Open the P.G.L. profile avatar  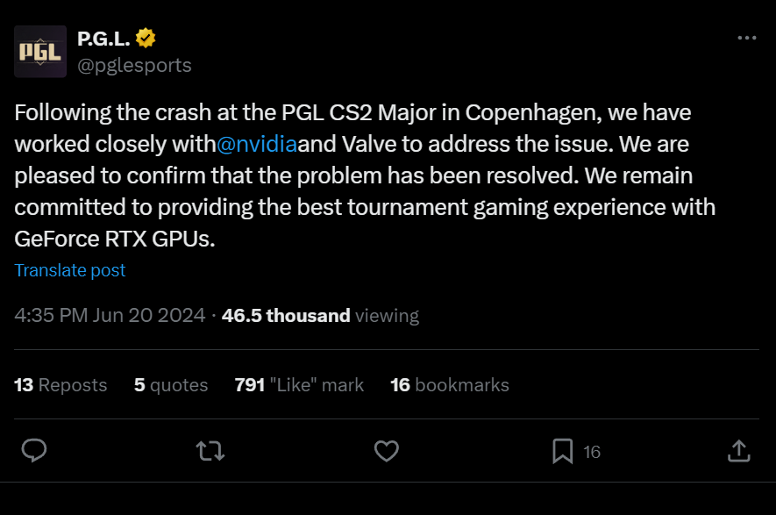[x=40, y=52]
